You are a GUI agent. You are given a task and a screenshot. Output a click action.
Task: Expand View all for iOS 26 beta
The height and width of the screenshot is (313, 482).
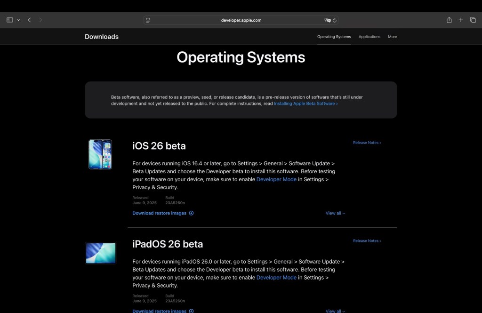point(335,213)
